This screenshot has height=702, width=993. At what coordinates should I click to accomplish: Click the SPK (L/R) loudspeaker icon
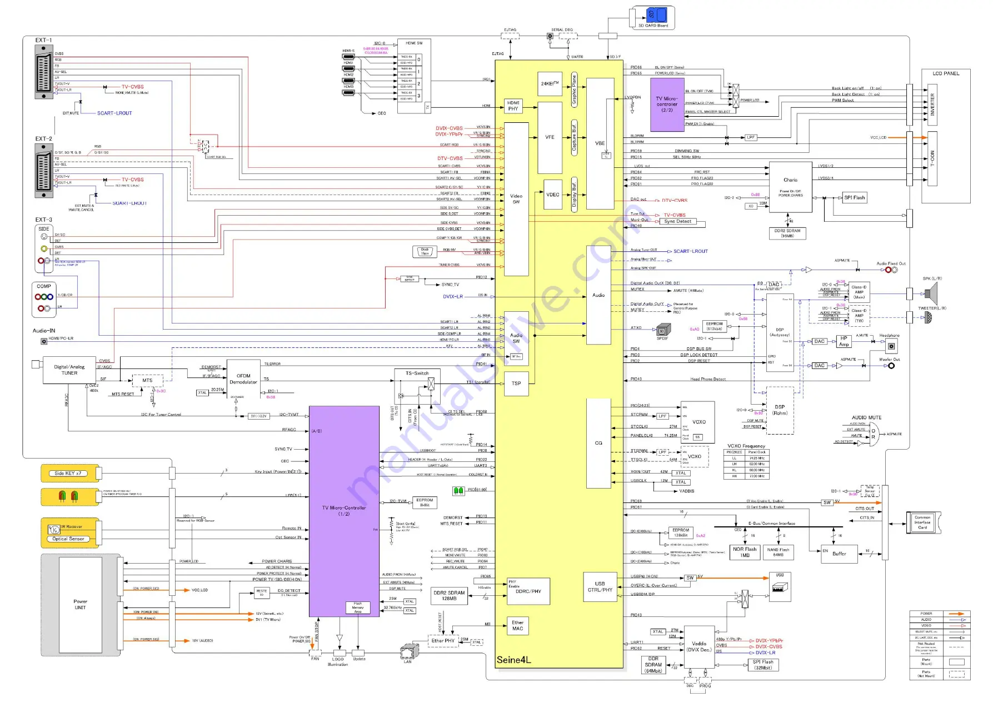931,293
